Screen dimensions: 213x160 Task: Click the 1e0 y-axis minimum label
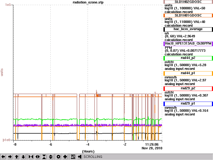[6, 140]
